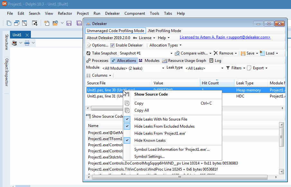Toggle the Enable Deleaker checkbox

point(112,45)
